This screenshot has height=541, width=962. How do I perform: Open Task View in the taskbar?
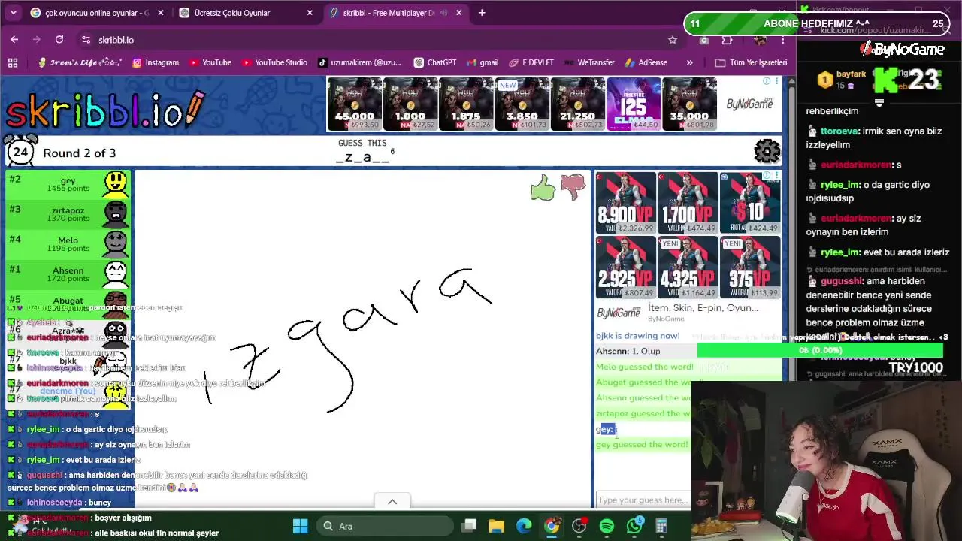click(470, 526)
